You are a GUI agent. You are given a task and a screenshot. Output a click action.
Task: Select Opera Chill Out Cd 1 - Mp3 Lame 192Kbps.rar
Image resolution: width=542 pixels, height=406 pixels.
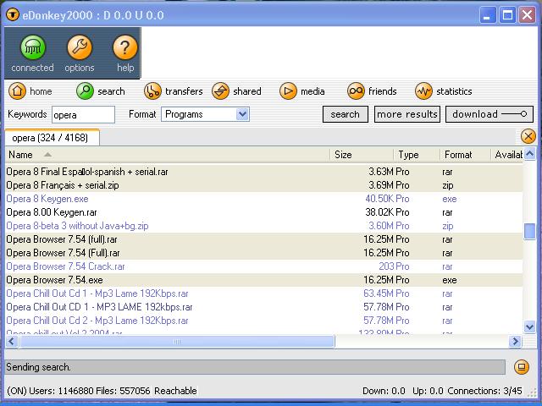(263, 294)
